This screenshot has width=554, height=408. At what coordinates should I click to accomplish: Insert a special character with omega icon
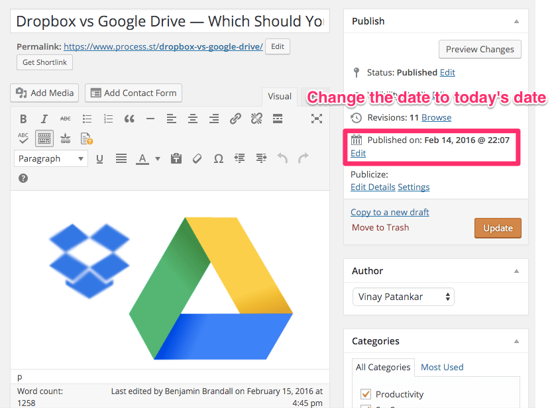(218, 158)
